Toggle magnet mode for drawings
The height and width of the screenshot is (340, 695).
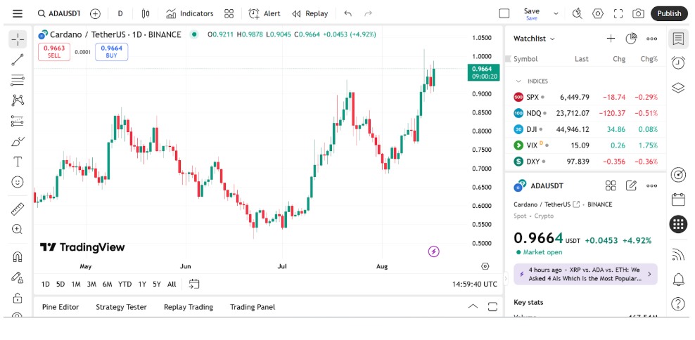[18, 257]
